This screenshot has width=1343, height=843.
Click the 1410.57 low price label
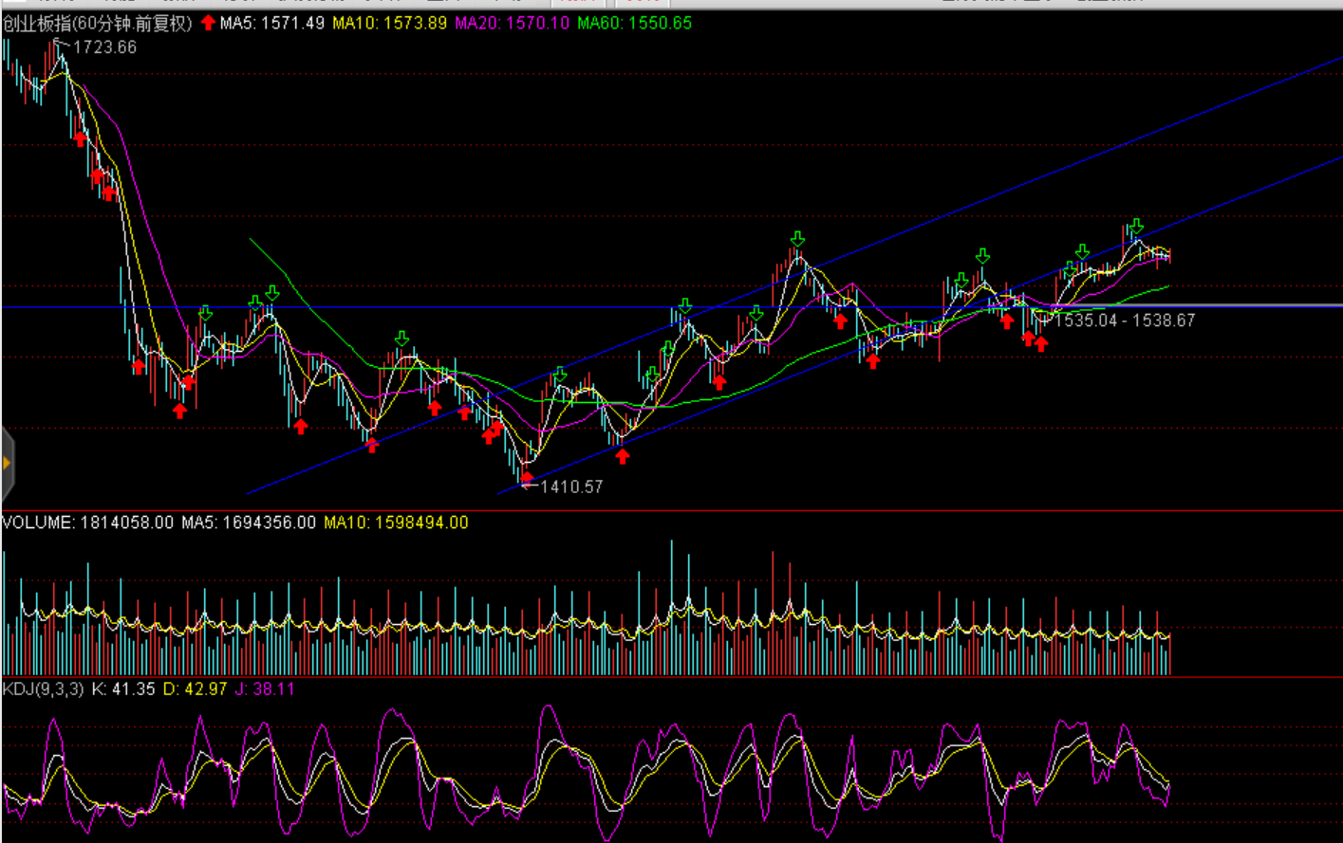570,486
